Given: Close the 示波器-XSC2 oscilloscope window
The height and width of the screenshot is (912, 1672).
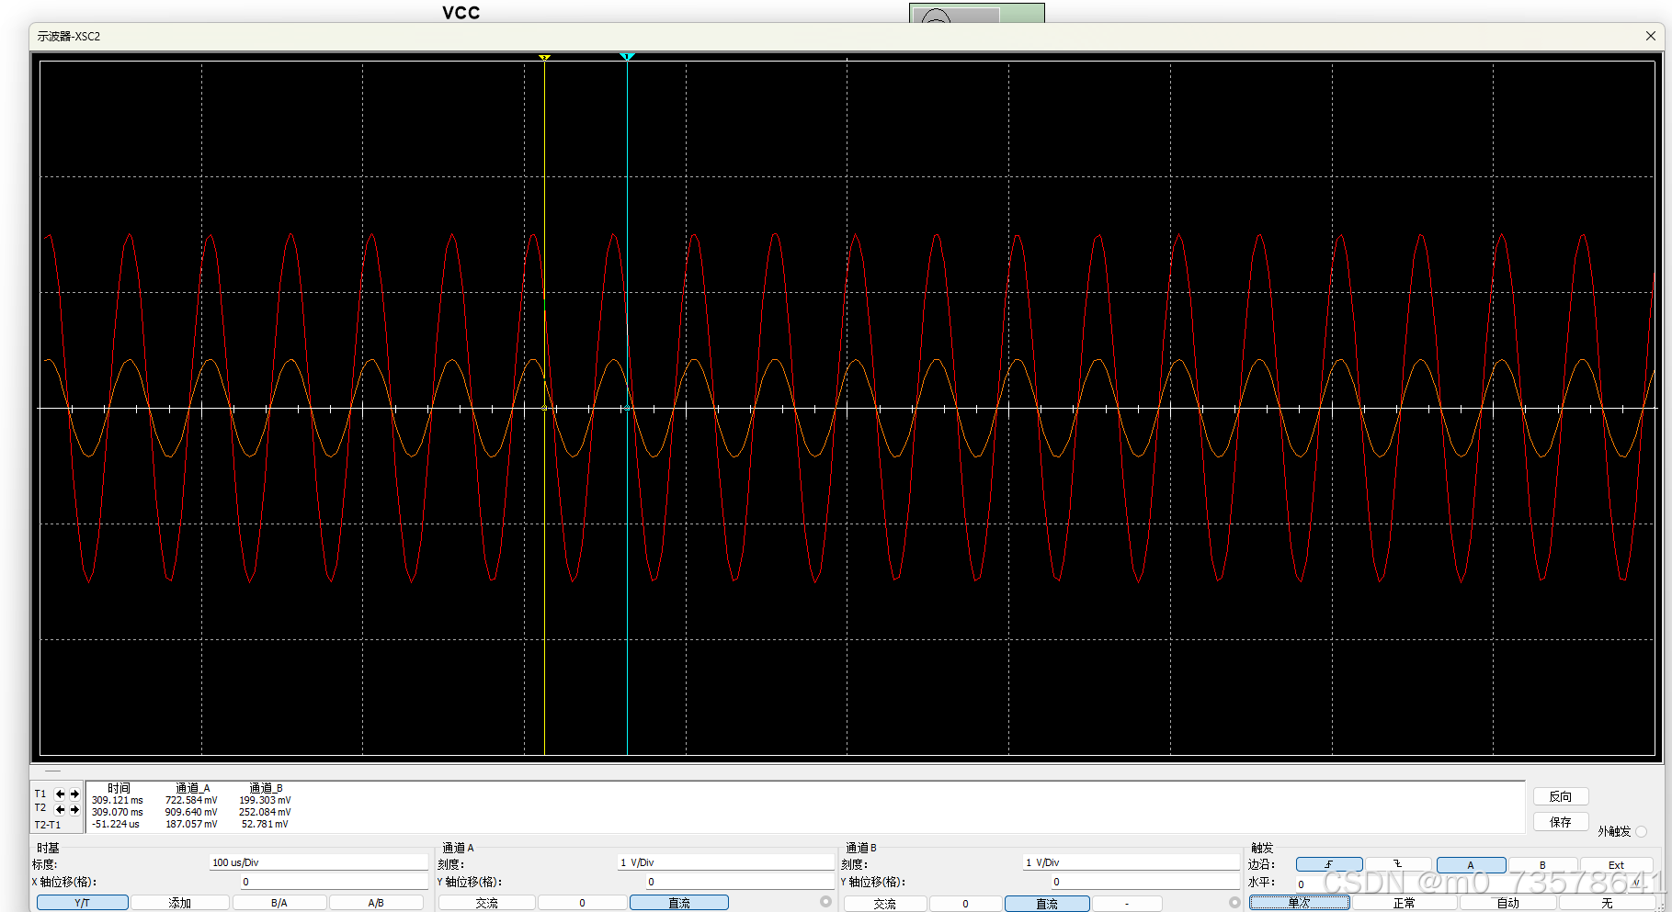Looking at the screenshot, I should pos(1650,36).
